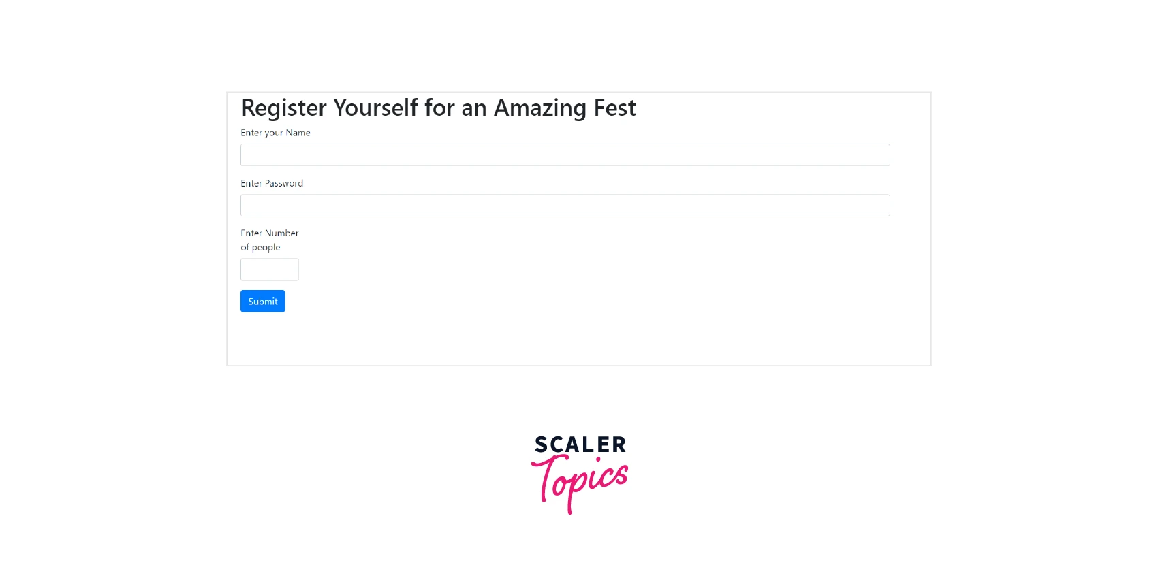Click the word "Number" in the field label
This screenshot has width=1158, height=582.
click(281, 233)
